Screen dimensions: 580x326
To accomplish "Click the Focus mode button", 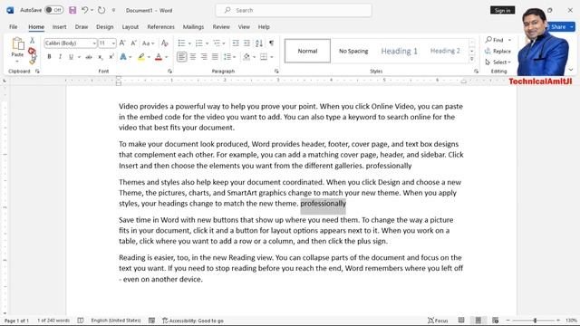I will click(x=438, y=321).
